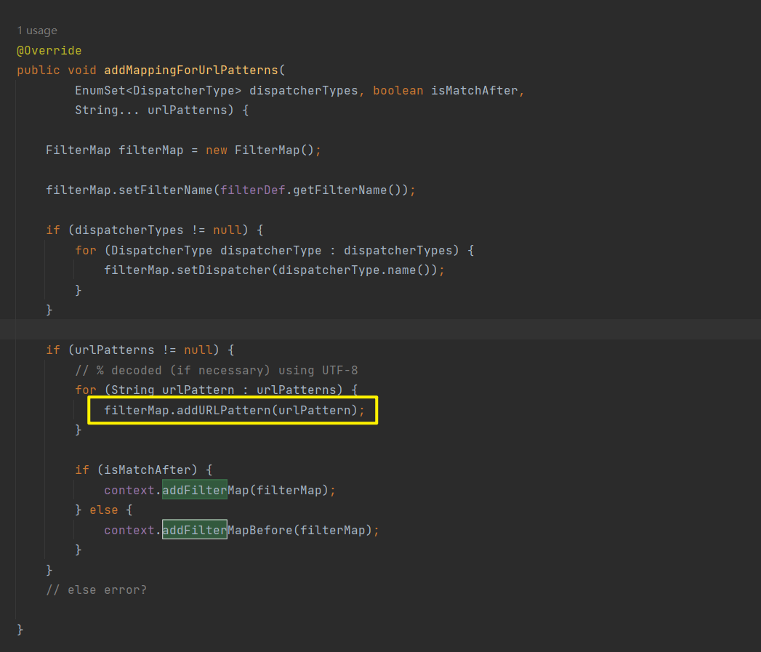The height and width of the screenshot is (652, 761).
Task: Click the "1 usage" inlay hint
Action: [37, 31]
